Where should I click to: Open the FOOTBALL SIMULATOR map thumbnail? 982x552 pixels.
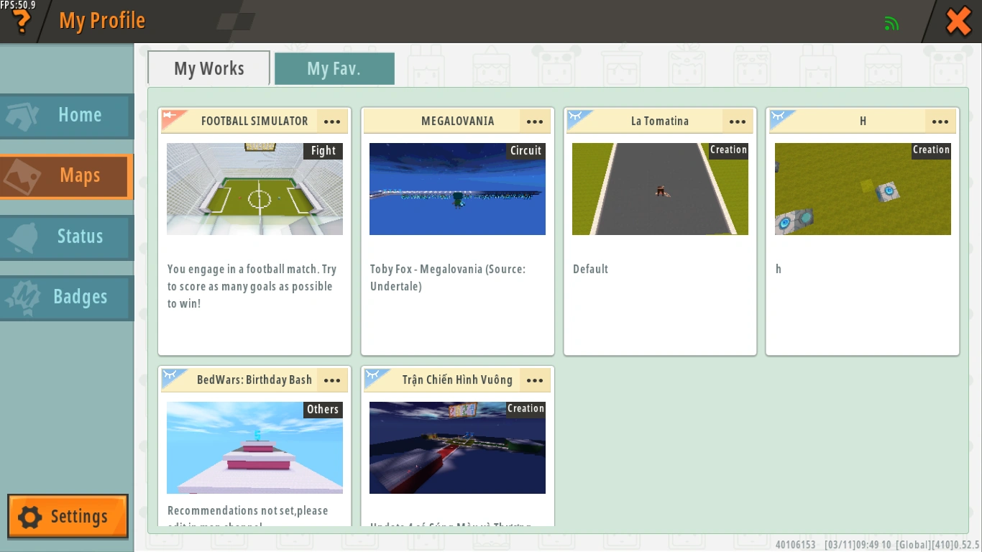254,189
